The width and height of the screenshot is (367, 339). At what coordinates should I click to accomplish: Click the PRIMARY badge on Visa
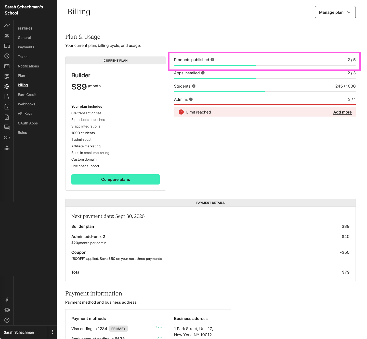pos(118,329)
